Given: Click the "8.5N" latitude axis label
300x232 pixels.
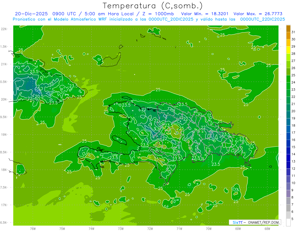Looking at the screenshot, I should pos(4,152).
